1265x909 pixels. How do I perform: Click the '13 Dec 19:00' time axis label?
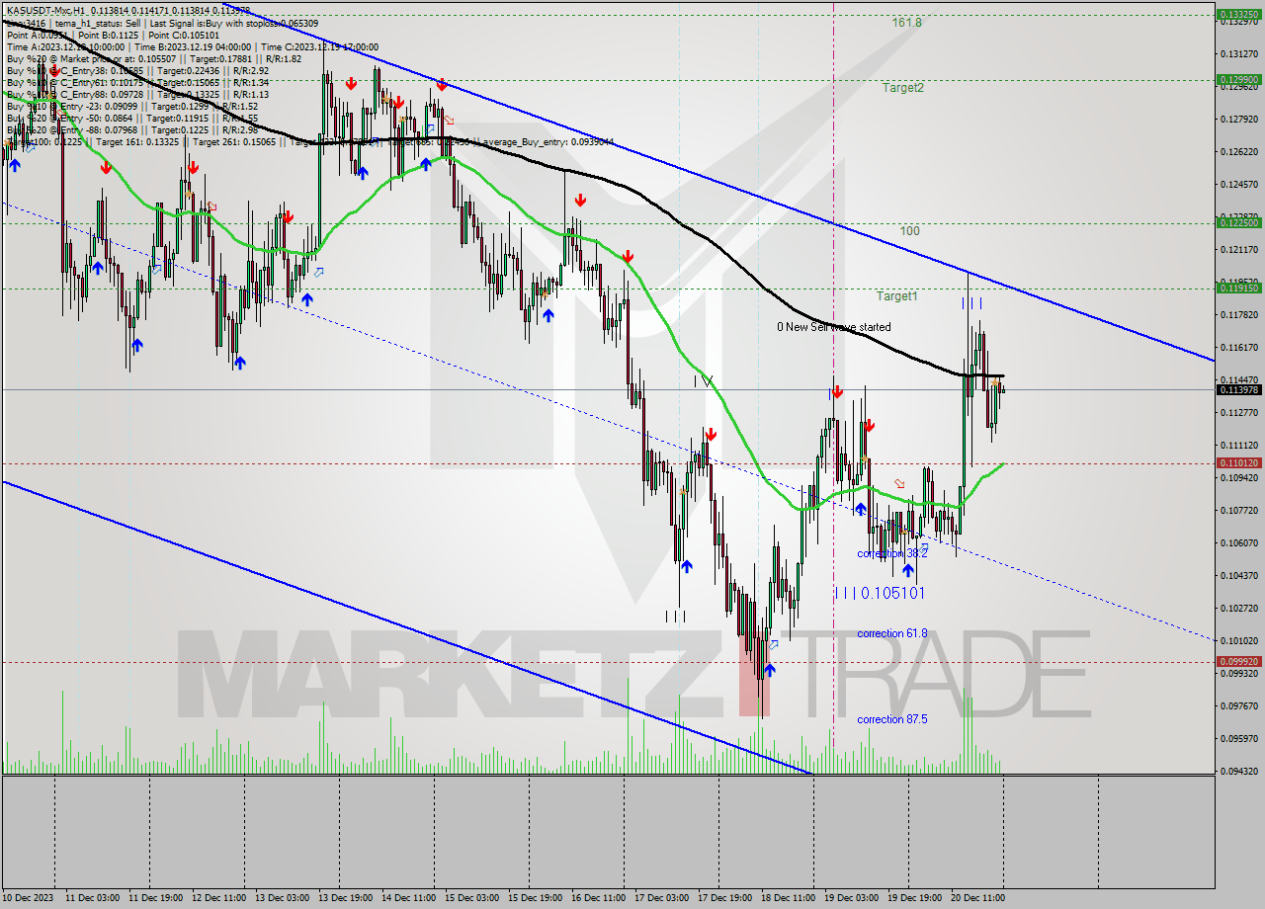346,898
